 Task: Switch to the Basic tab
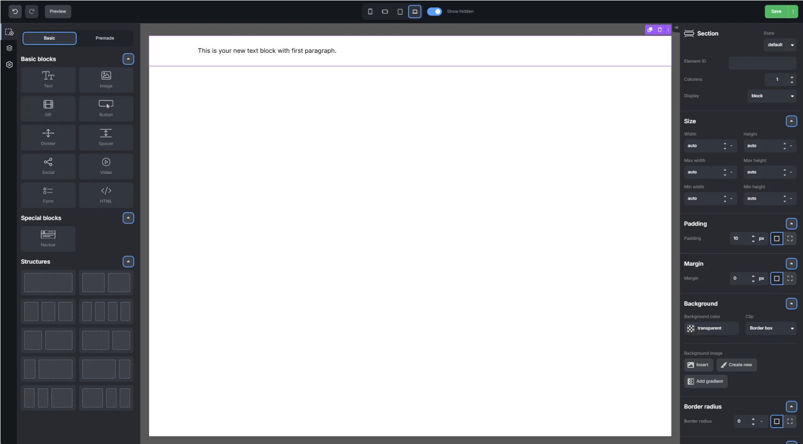[x=50, y=38]
